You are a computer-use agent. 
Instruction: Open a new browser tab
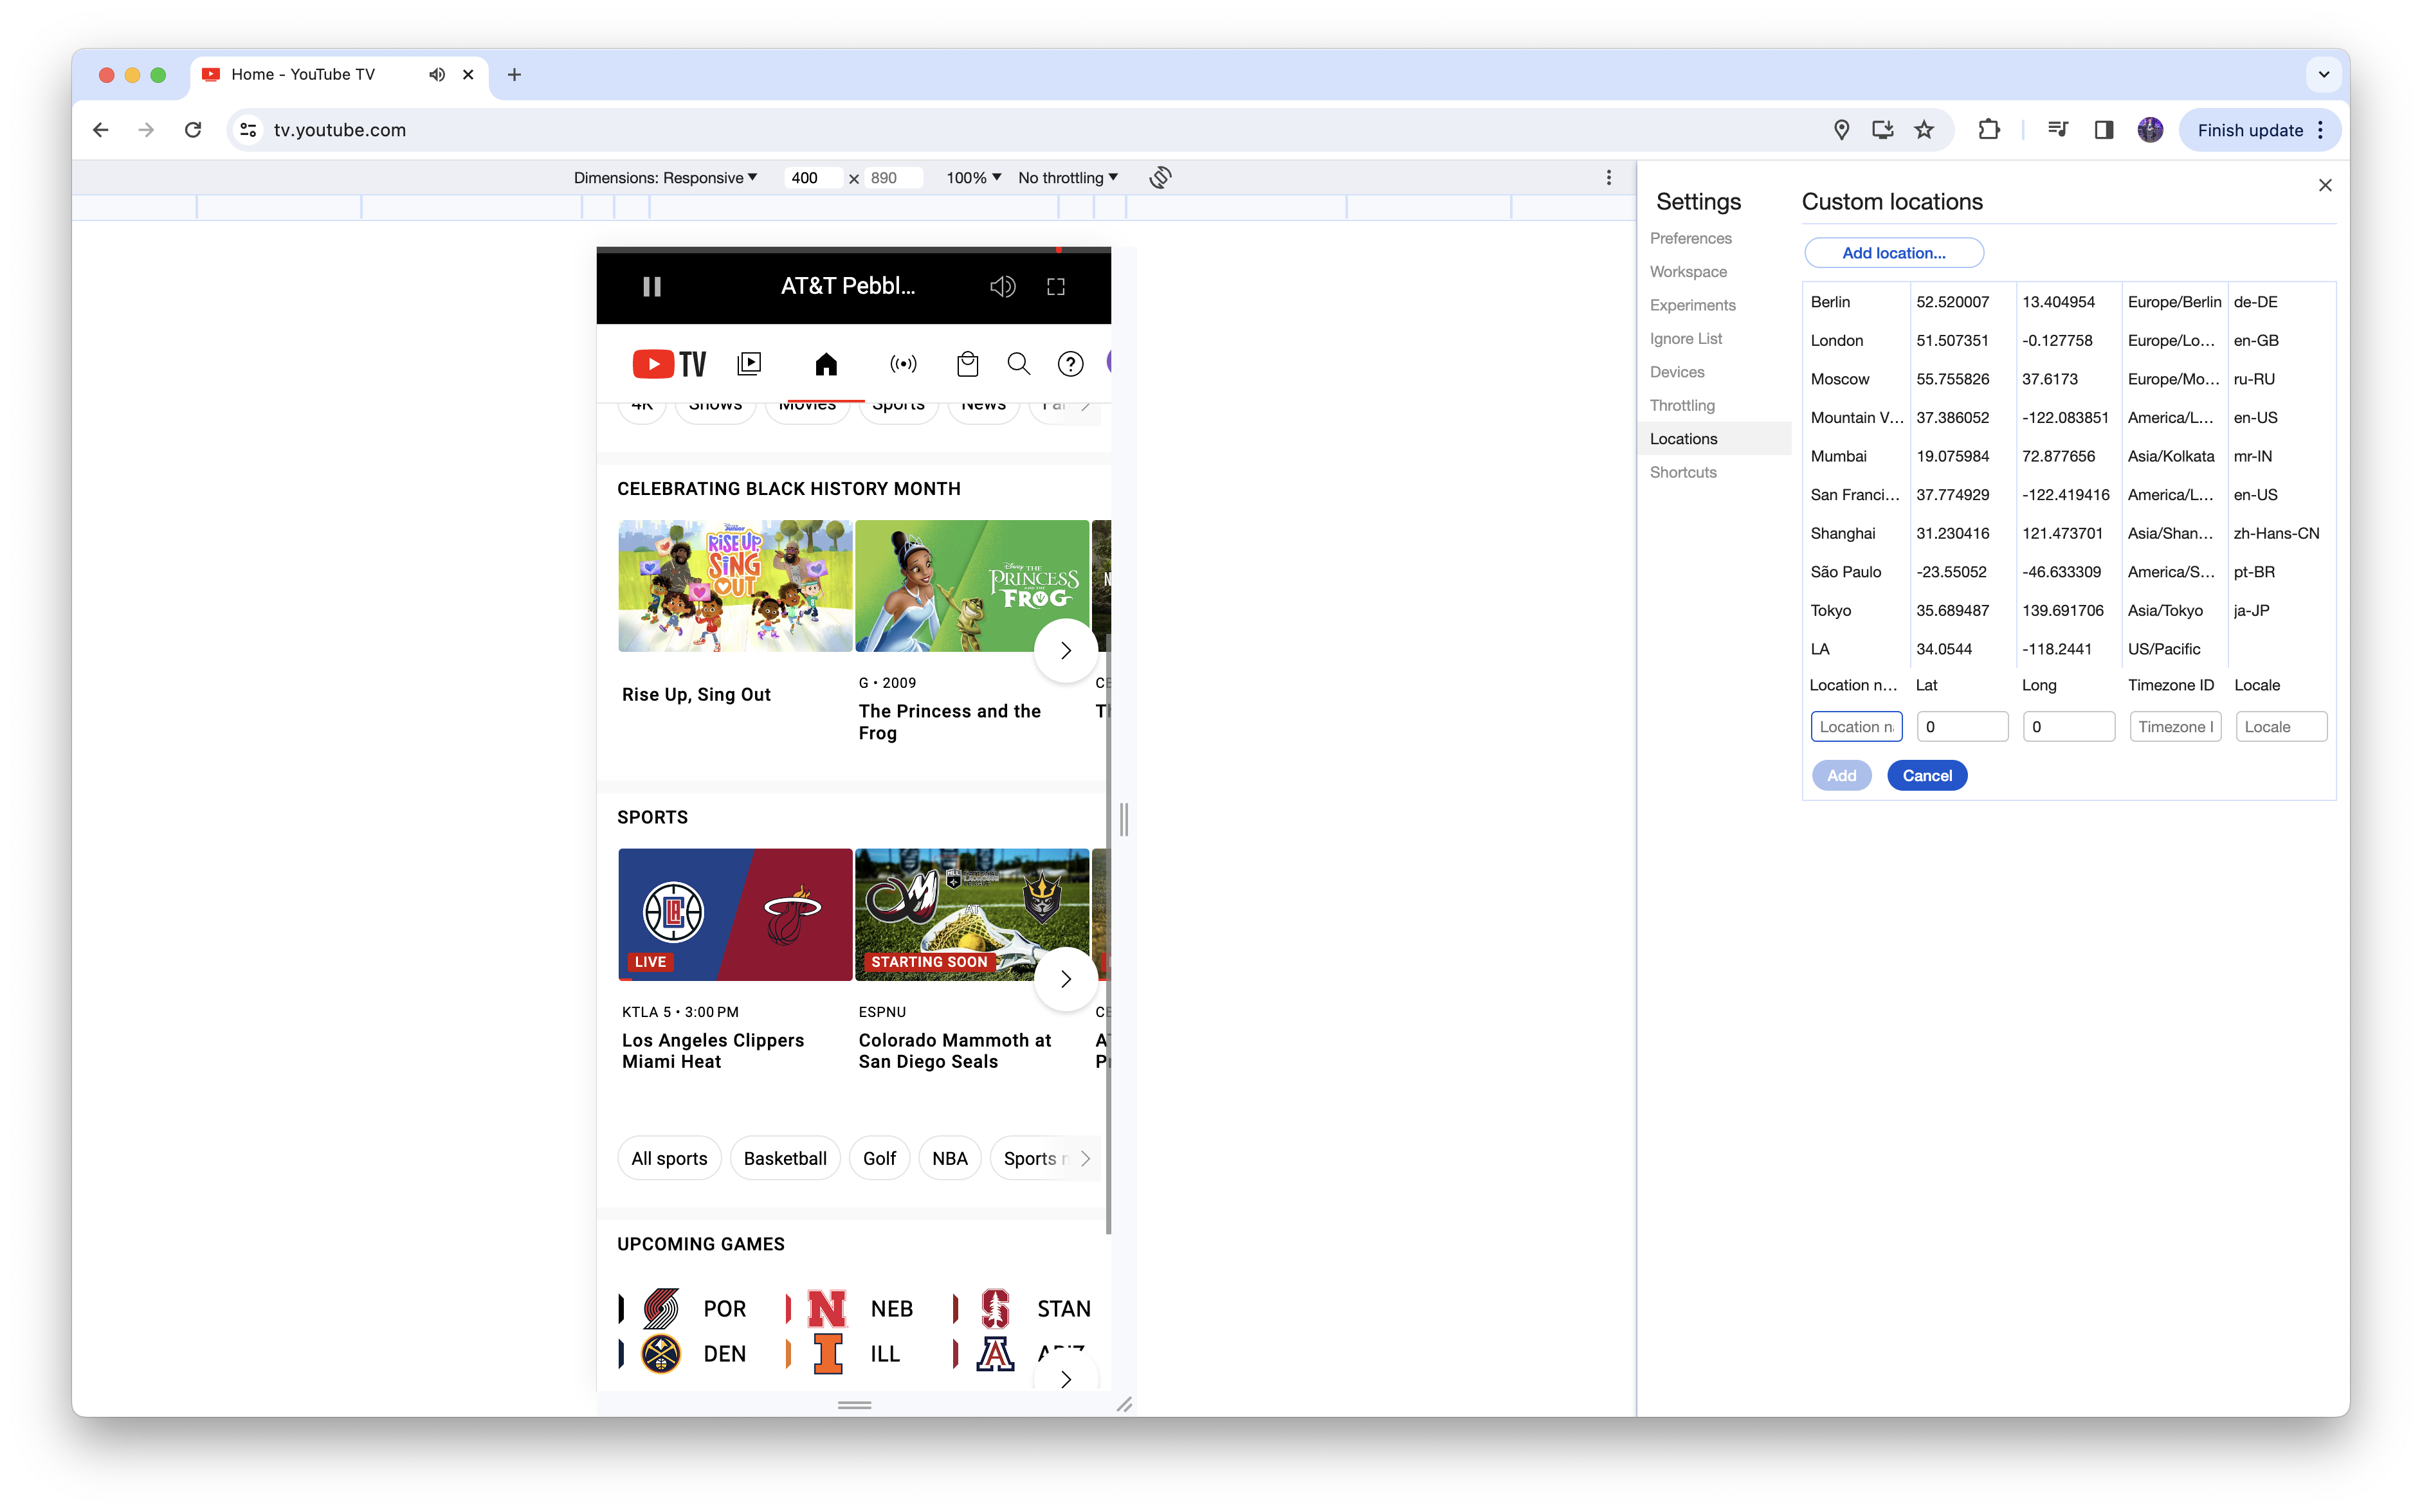click(514, 74)
